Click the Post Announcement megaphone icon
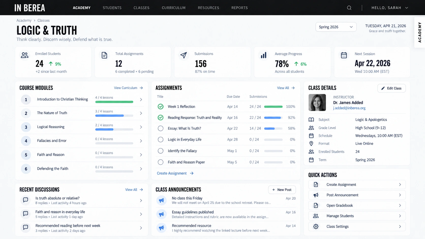The width and height of the screenshot is (425, 239). coord(316,195)
